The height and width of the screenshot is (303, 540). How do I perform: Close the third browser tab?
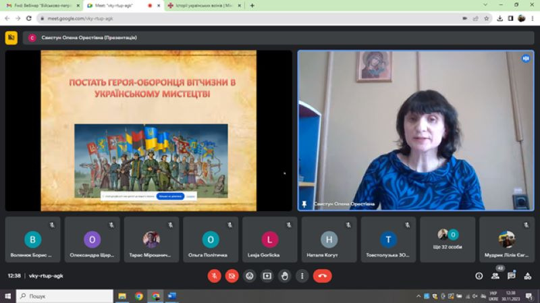[240, 5]
